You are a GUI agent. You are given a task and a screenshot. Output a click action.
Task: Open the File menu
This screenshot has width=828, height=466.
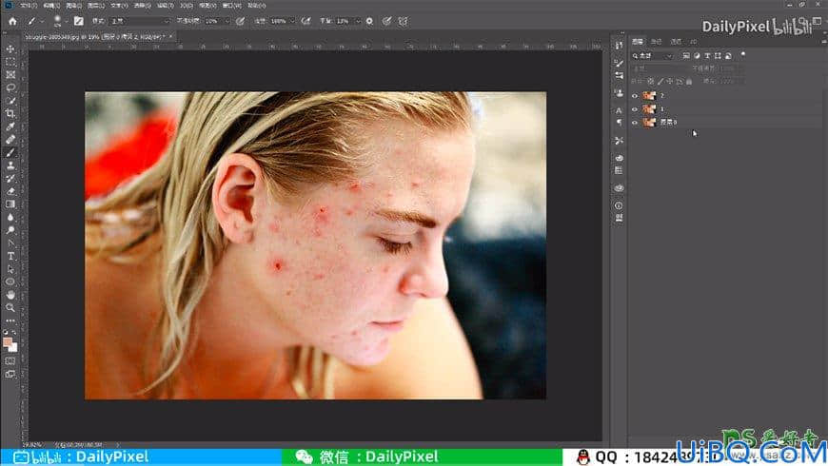[29, 6]
